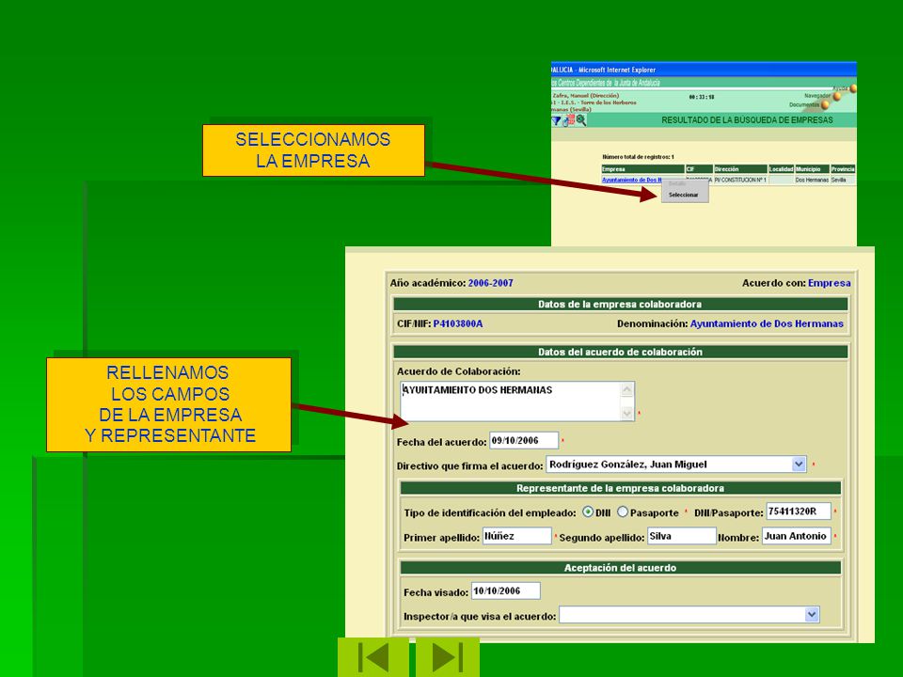Click the 'Fecha visado' date field
The width and height of the screenshot is (903, 677).
click(x=506, y=590)
